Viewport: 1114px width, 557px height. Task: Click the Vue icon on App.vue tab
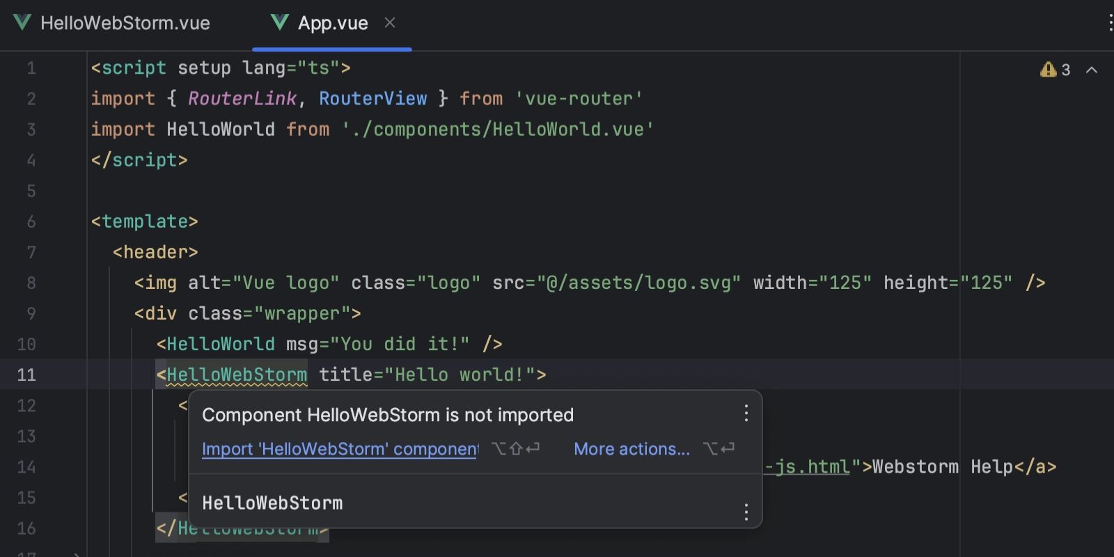point(280,22)
